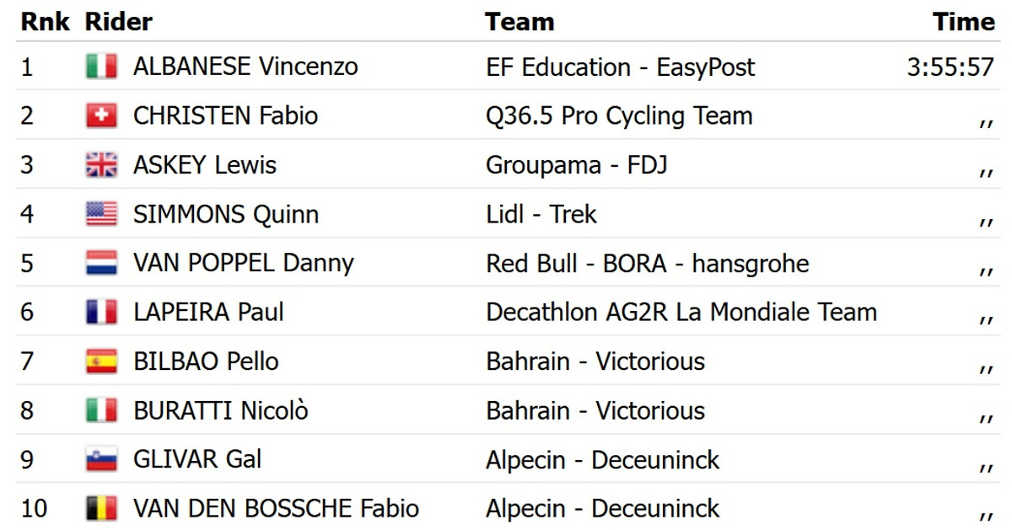Viewport: 1012px width, 530px height.
Task: Open the Q36.5 Pro Cycling Team link
Action: tap(619, 115)
